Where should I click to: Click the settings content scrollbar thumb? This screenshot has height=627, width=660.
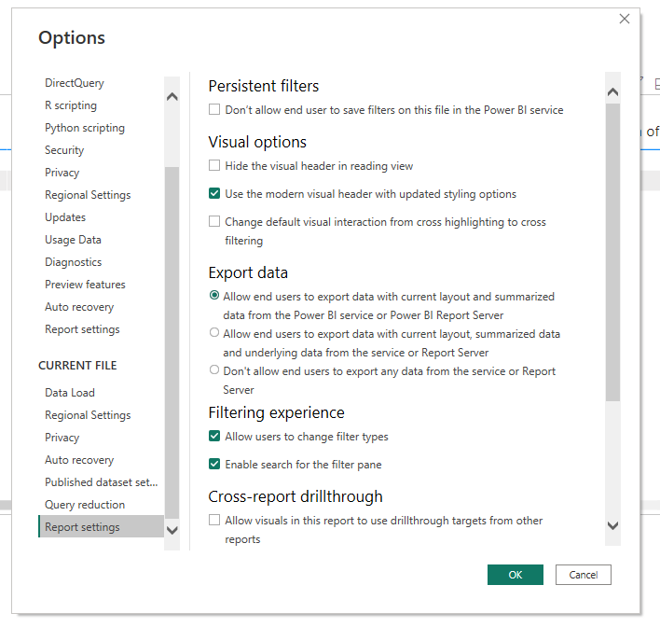tap(612, 252)
